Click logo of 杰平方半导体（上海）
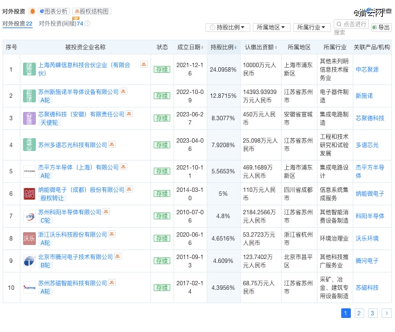Image resolution: width=395 pixels, height=332 pixels. tap(29, 171)
